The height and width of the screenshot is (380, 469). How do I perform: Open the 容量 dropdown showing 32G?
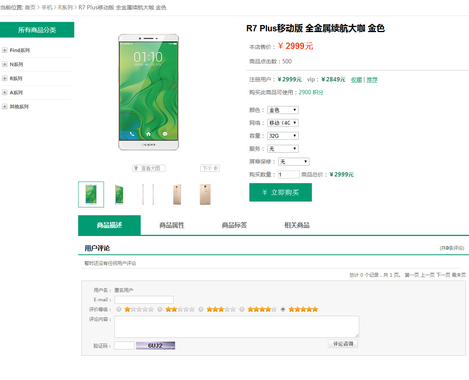click(x=283, y=136)
